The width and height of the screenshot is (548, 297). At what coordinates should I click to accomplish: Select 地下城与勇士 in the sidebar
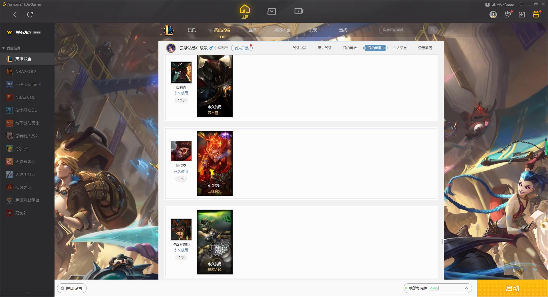[27, 123]
